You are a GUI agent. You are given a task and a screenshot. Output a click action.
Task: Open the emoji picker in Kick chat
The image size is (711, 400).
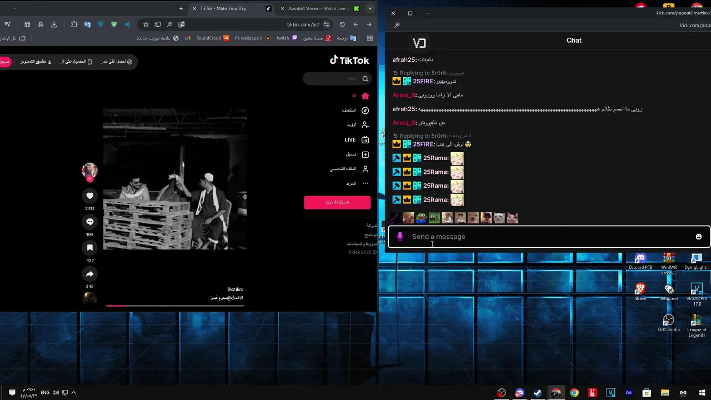(x=699, y=237)
